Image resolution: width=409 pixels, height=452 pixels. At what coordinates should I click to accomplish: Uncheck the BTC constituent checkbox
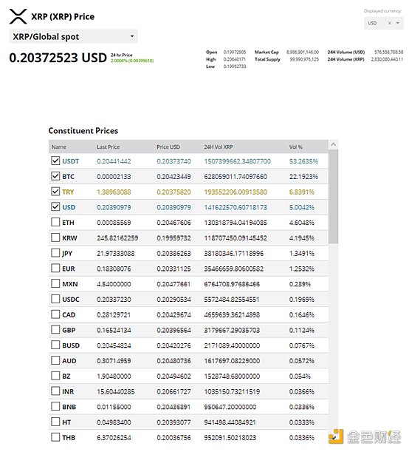tap(55, 176)
